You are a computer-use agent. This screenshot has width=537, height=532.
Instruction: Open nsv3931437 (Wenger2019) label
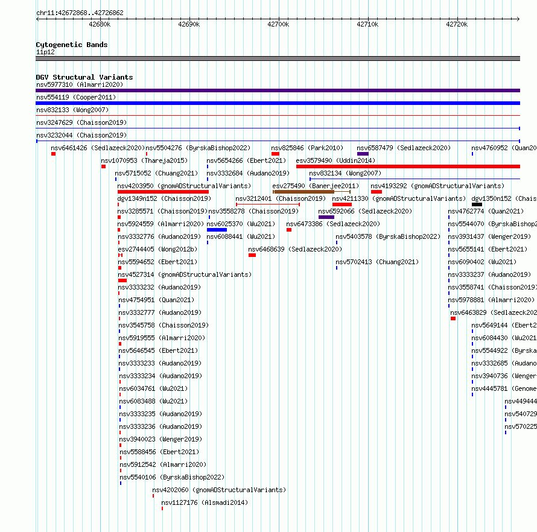tap(489, 236)
